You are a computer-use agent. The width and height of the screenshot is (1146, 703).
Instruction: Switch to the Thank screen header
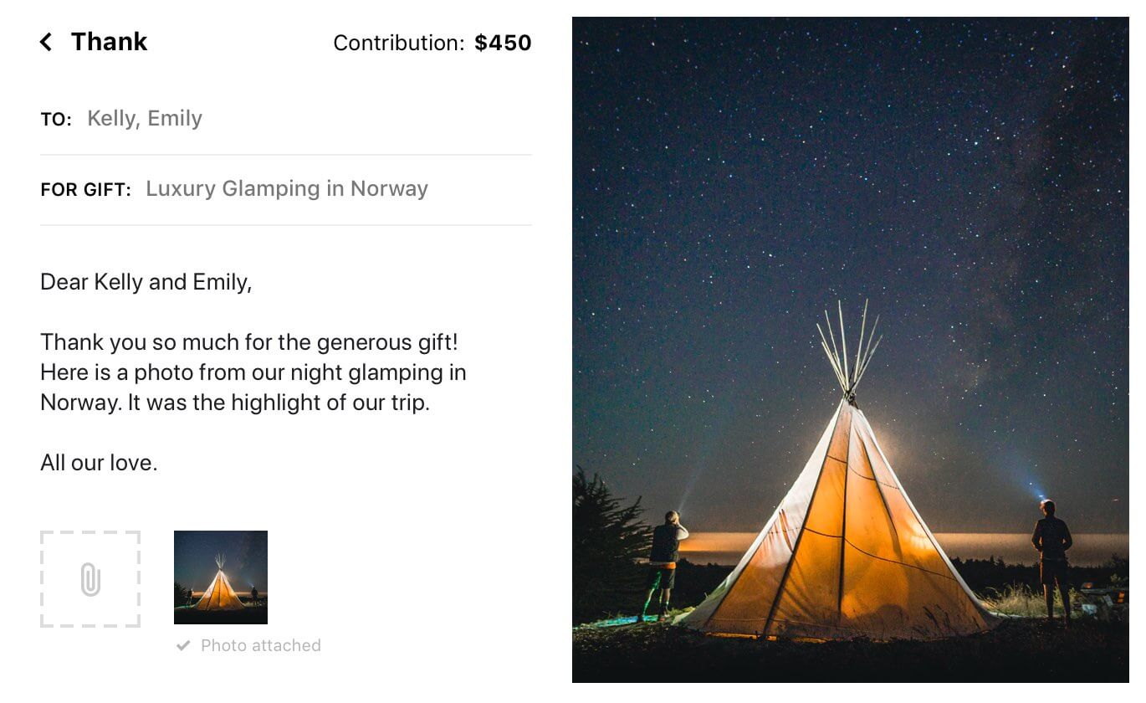110,41
